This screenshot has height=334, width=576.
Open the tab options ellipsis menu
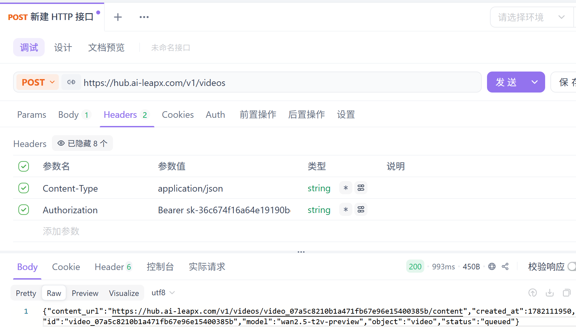point(144,17)
